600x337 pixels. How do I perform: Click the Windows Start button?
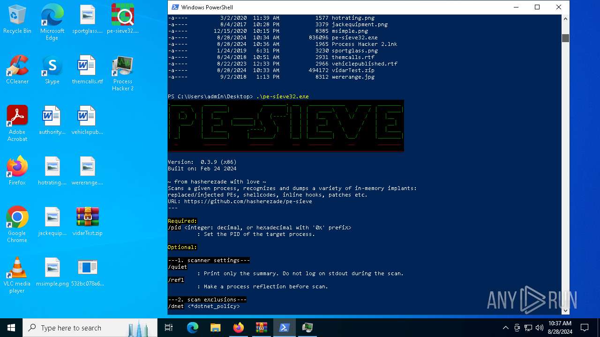pyautogui.click(x=11, y=328)
